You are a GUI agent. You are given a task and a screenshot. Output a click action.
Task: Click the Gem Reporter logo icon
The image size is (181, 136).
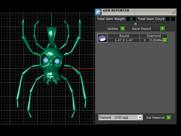click(98, 12)
